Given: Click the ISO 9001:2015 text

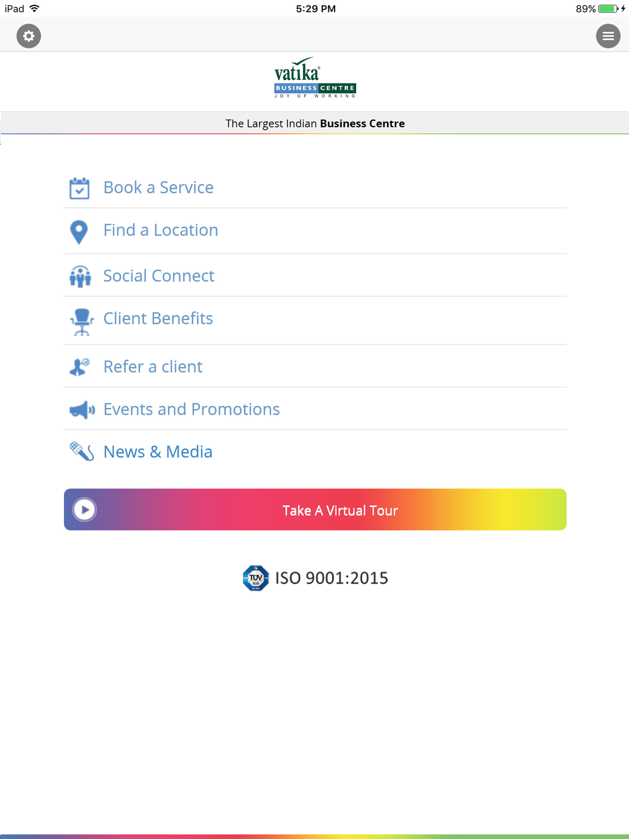Looking at the screenshot, I should click(332, 578).
